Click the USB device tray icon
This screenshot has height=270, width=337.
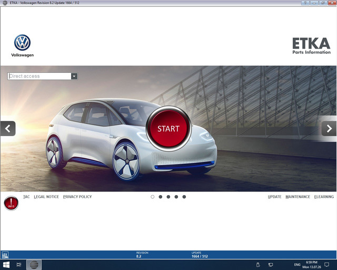click(x=258, y=265)
